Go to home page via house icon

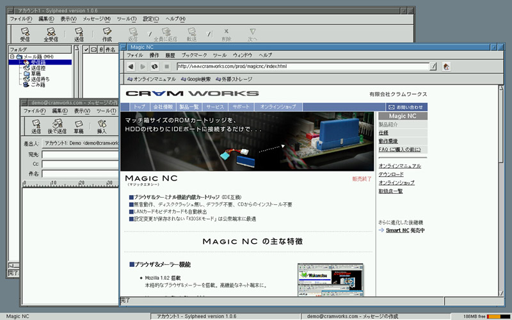click(446, 67)
